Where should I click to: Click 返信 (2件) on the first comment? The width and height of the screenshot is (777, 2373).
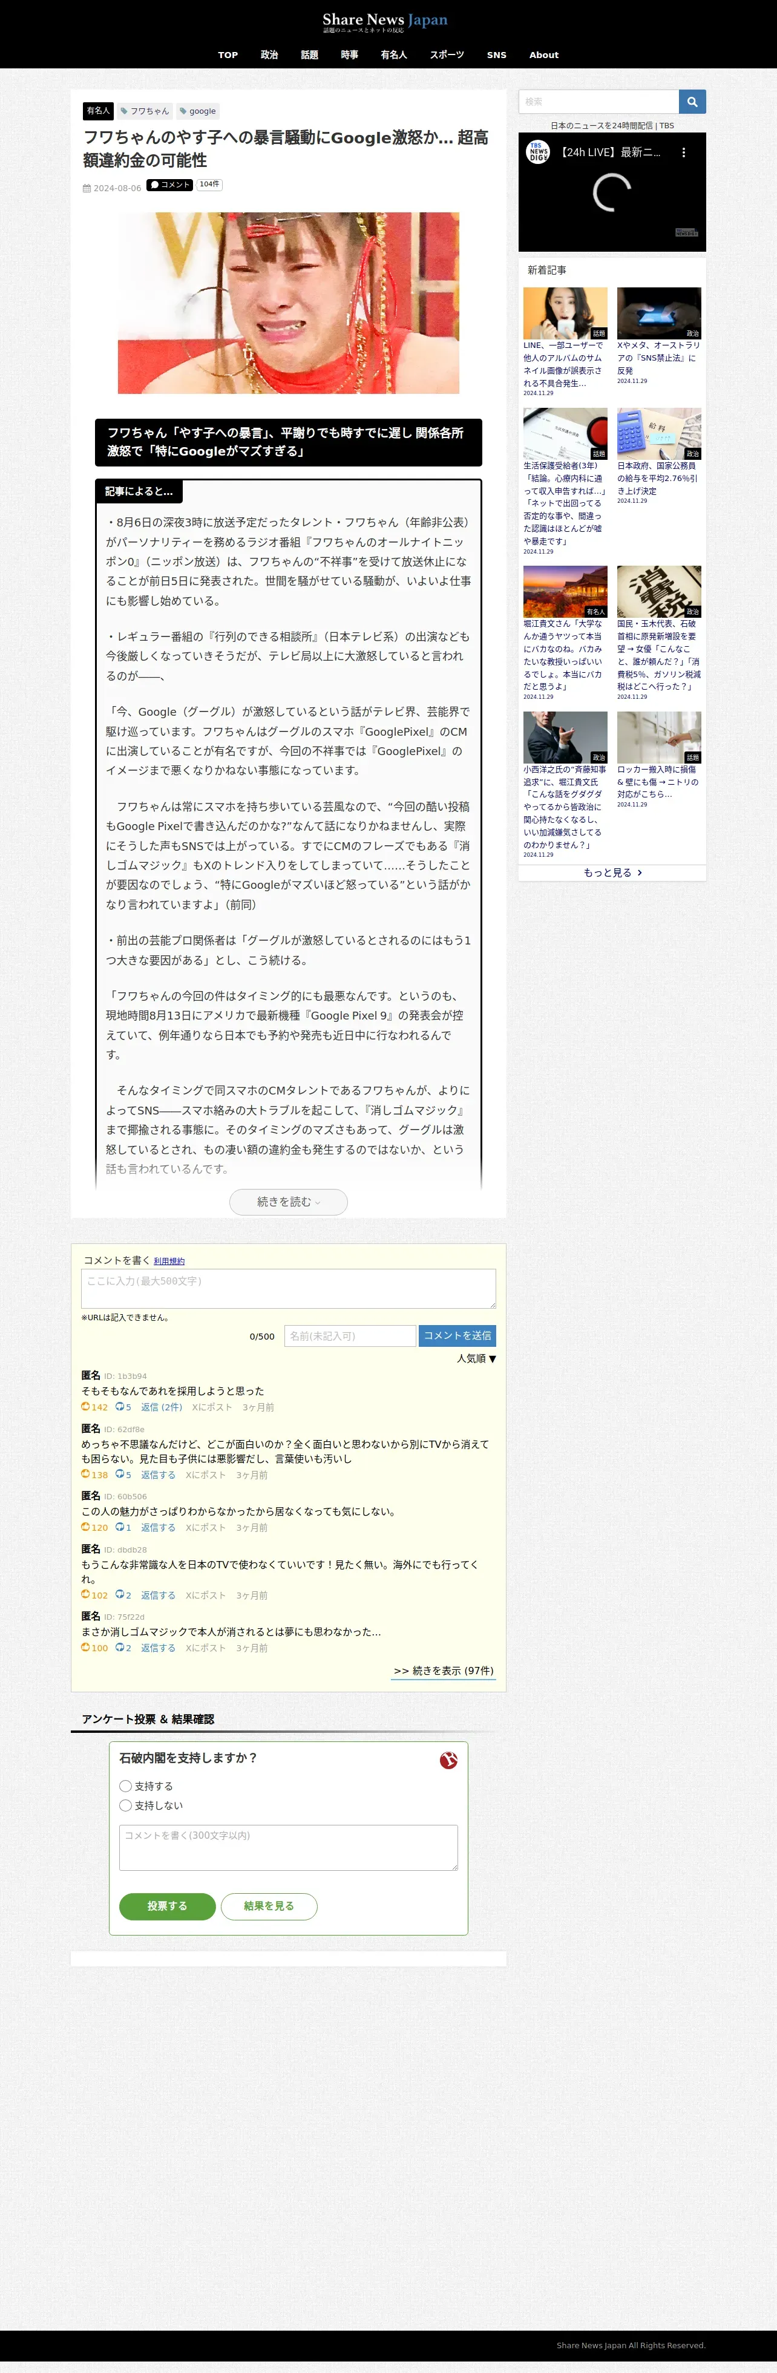162,1407
